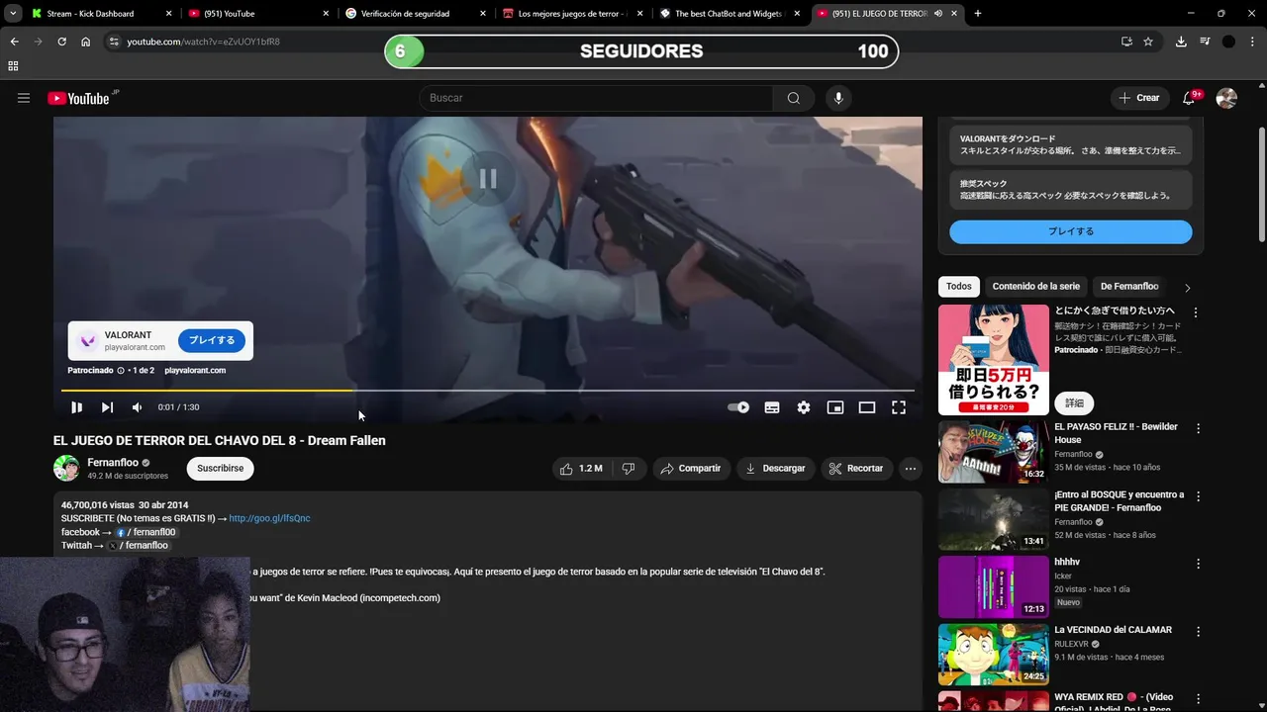Open the fernanfl00 Facebook link
This screenshot has height=712, width=1267.
[x=146, y=532]
